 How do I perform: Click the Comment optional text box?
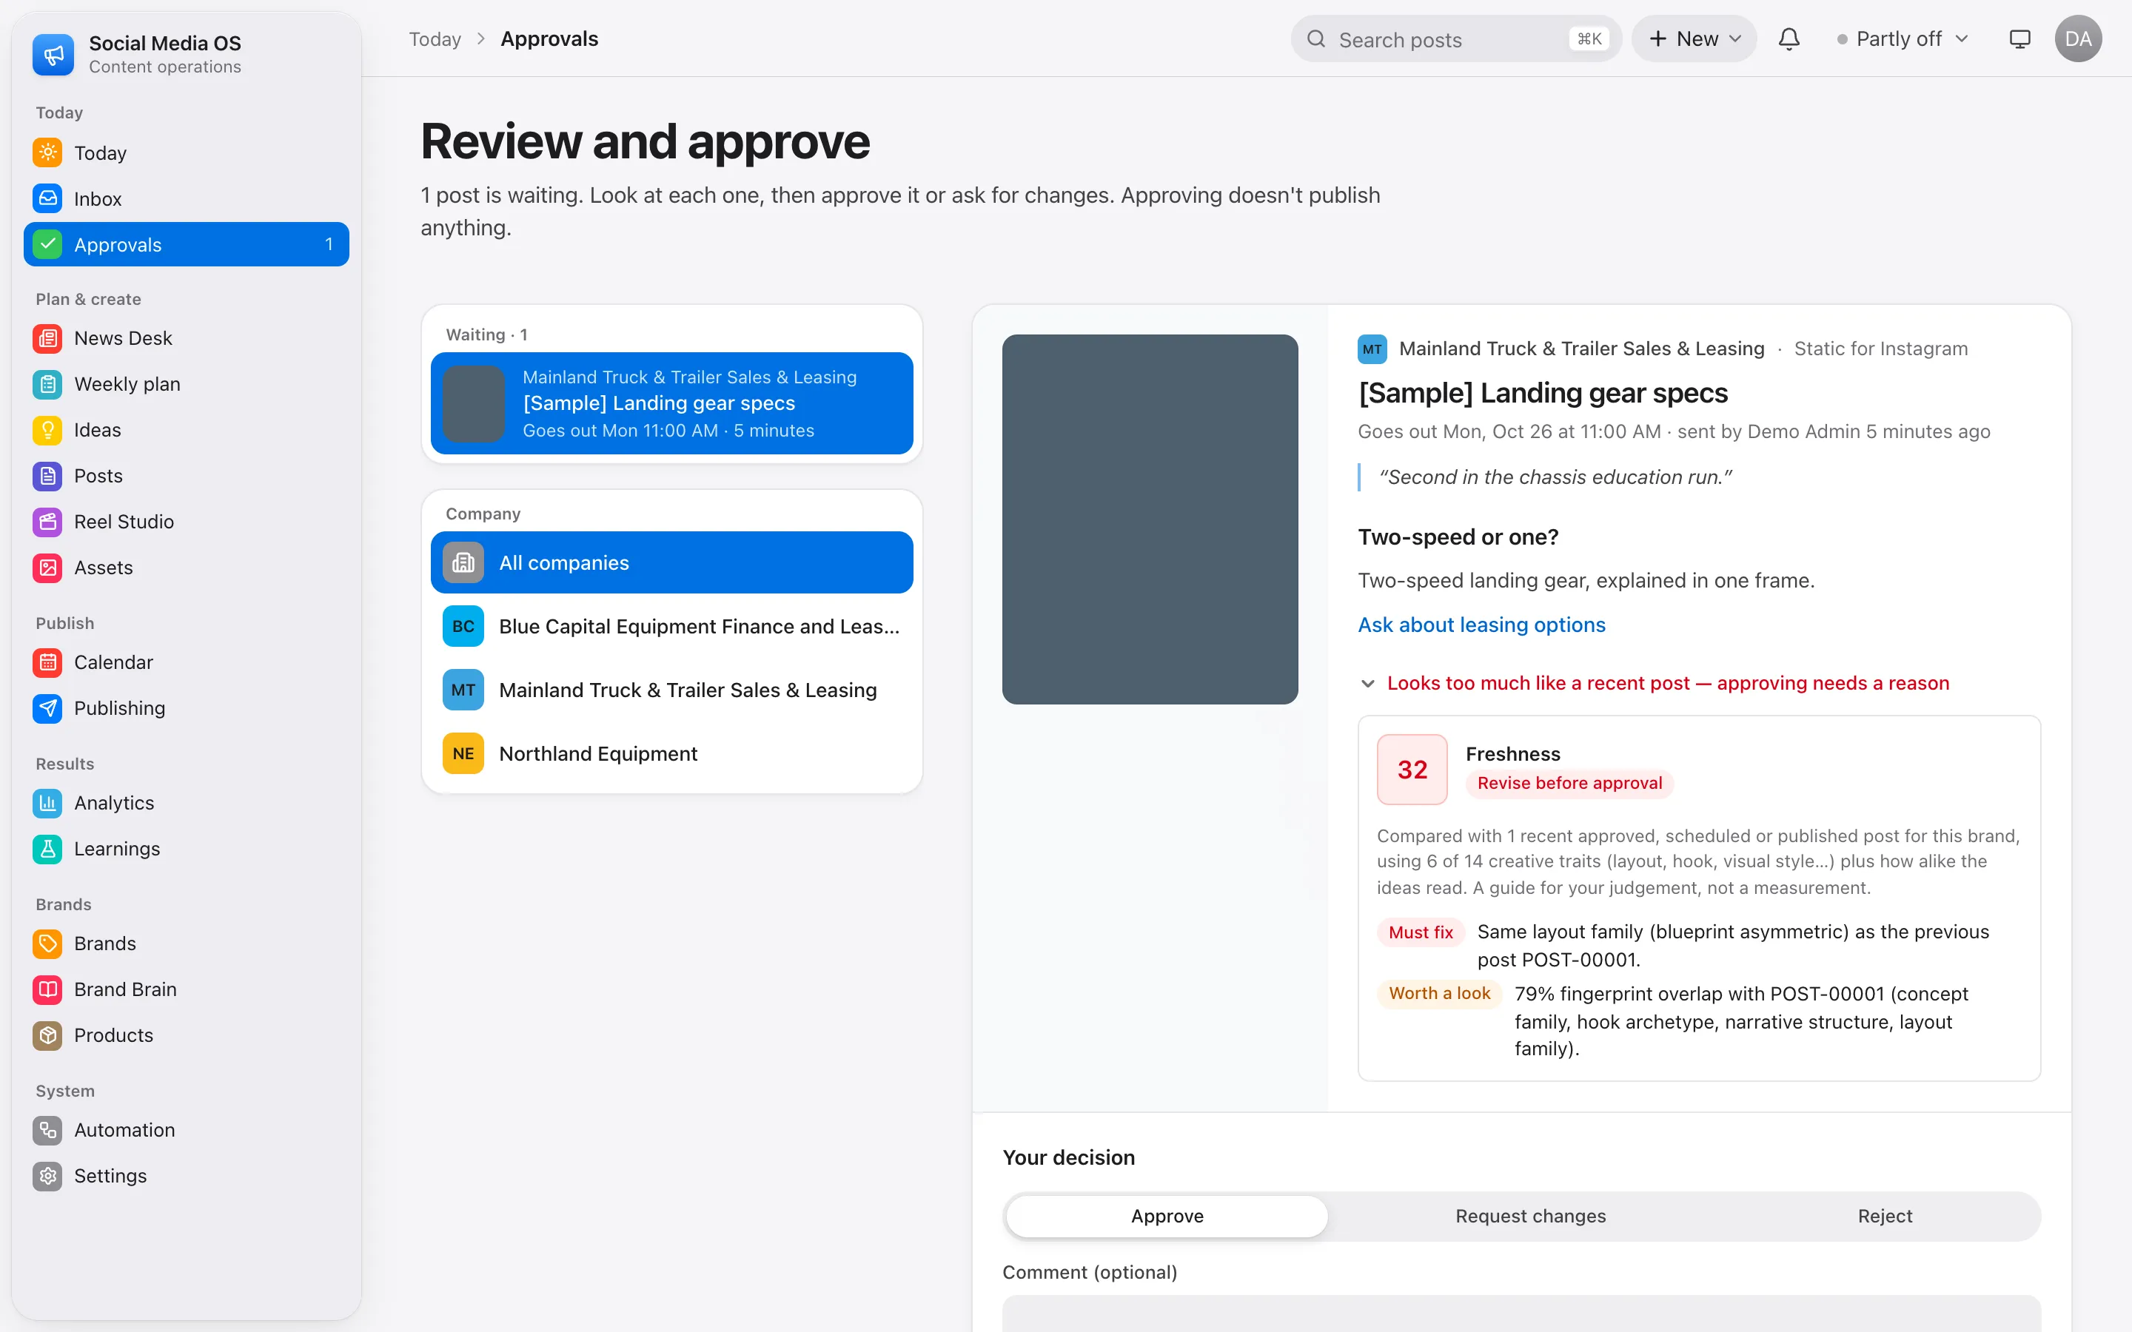(x=1521, y=1313)
